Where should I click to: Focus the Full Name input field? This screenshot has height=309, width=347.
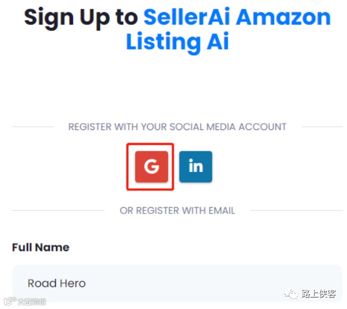(177, 283)
